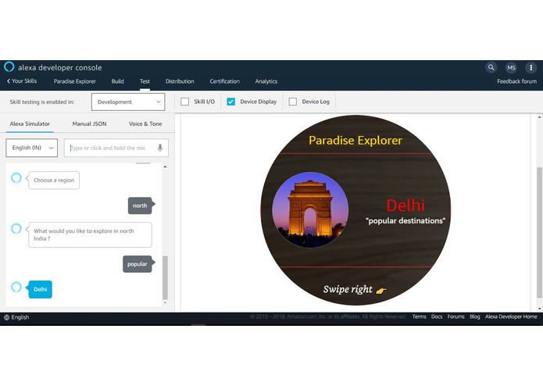
Task: Click Alexa avatar beside 'Choose a region'
Action: pos(16,178)
